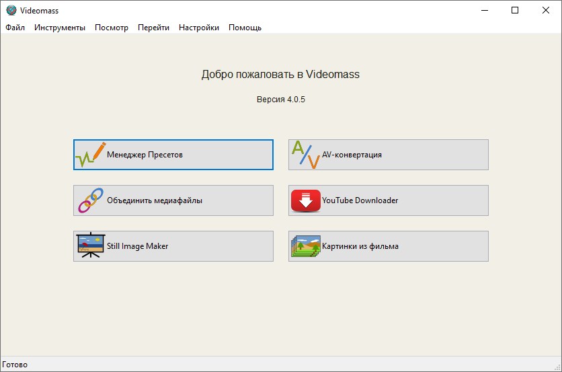
Task: Open the Посмотр menu
Action: click(112, 28)
